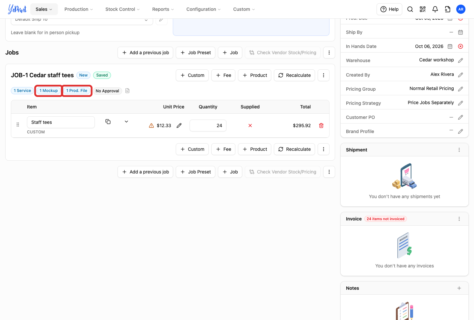Open the Configuration dropdown menu

pos(203,9)
